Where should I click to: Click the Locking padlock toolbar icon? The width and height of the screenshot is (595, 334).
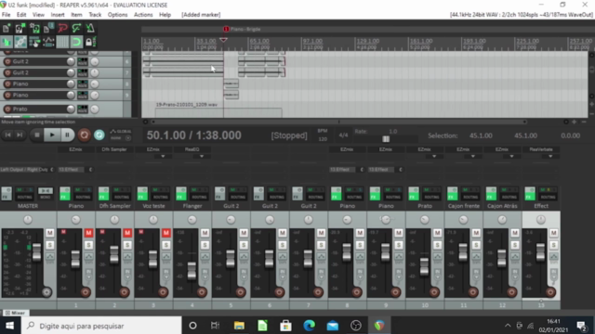pyautogui.click(x=90, y=42)
